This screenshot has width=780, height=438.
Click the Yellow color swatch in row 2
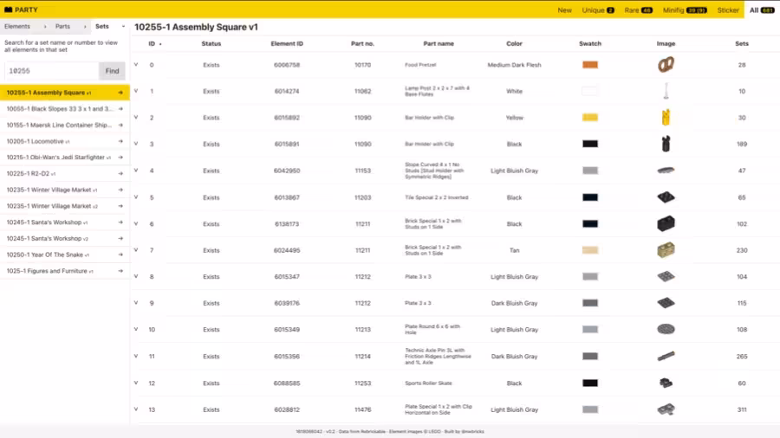click(590, 118)
